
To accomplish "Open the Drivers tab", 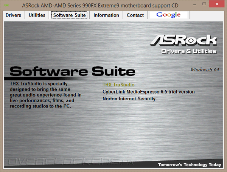I will (x=13, y=15).
